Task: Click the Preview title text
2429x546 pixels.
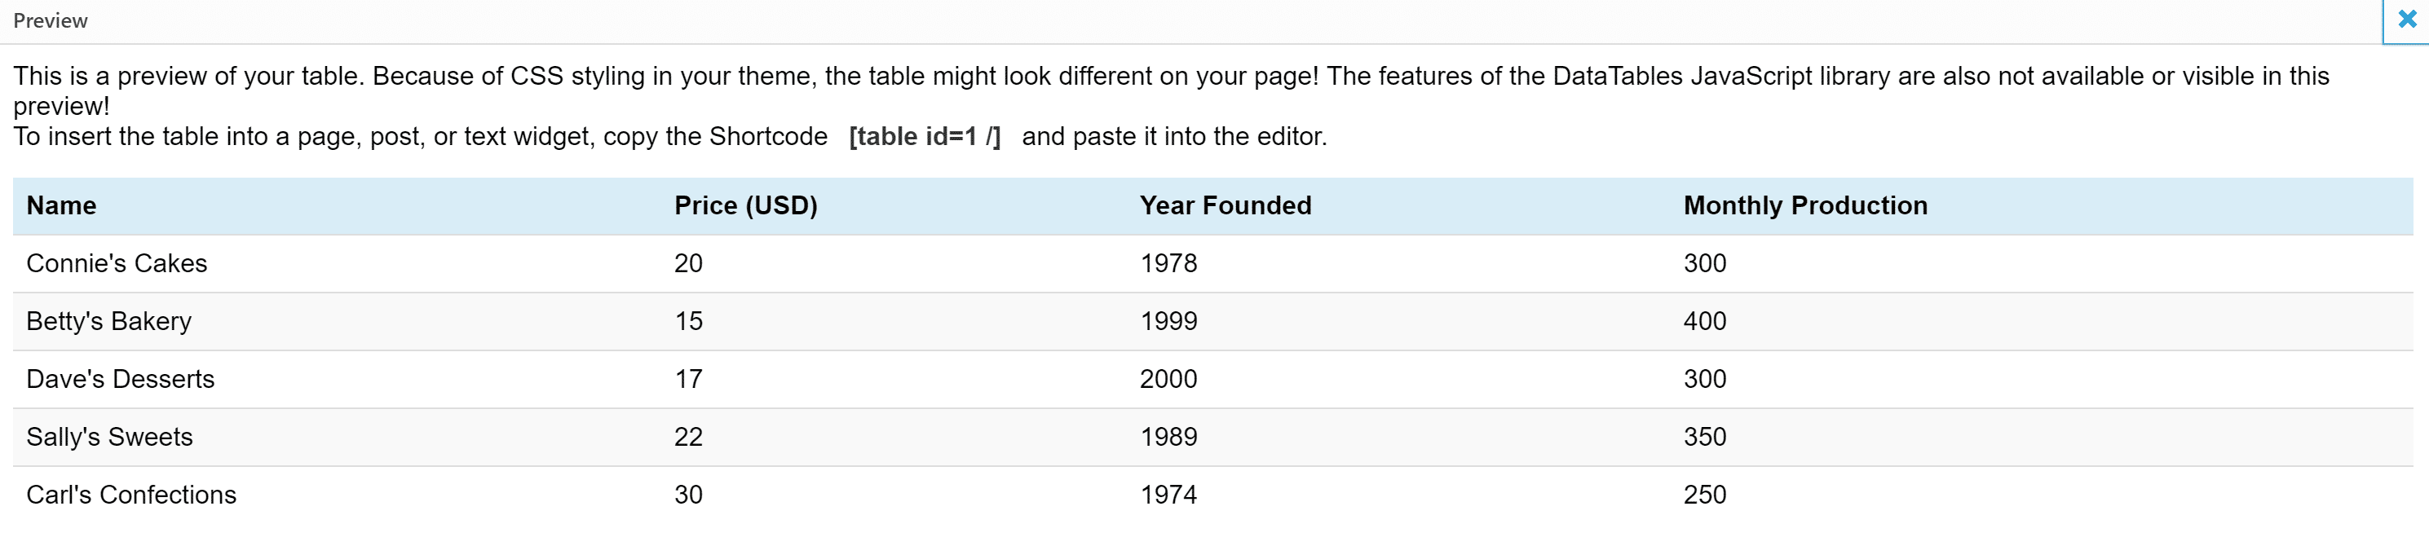Action: pyautogui.click(x=50, y=20)
